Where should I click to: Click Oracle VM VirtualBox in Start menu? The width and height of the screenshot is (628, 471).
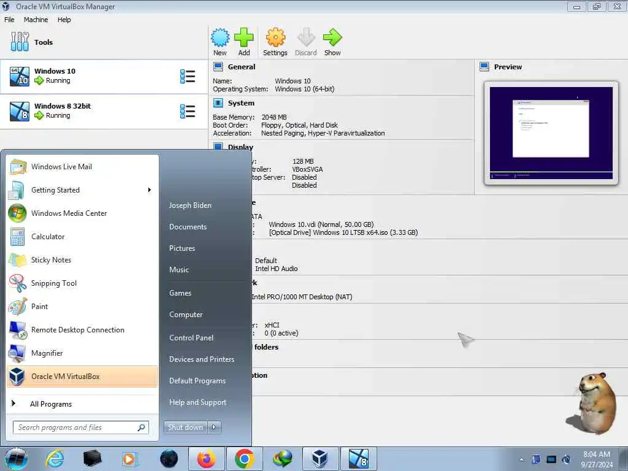(83, 377)
